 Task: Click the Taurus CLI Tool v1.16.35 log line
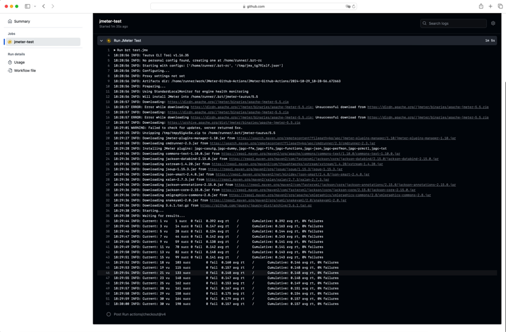(151, 55)
